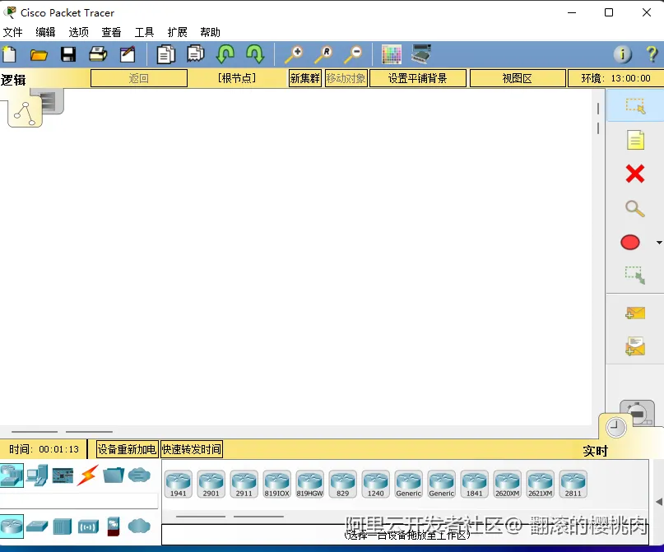This screenshot has height=552, width=664.
Task: Click the 视图区 button
Action: [x=517, y=78]
